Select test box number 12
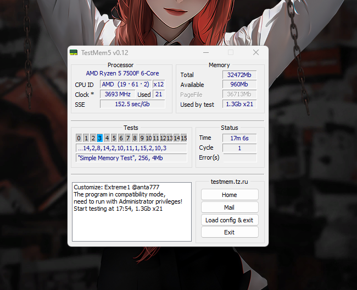 click(163, 138)
